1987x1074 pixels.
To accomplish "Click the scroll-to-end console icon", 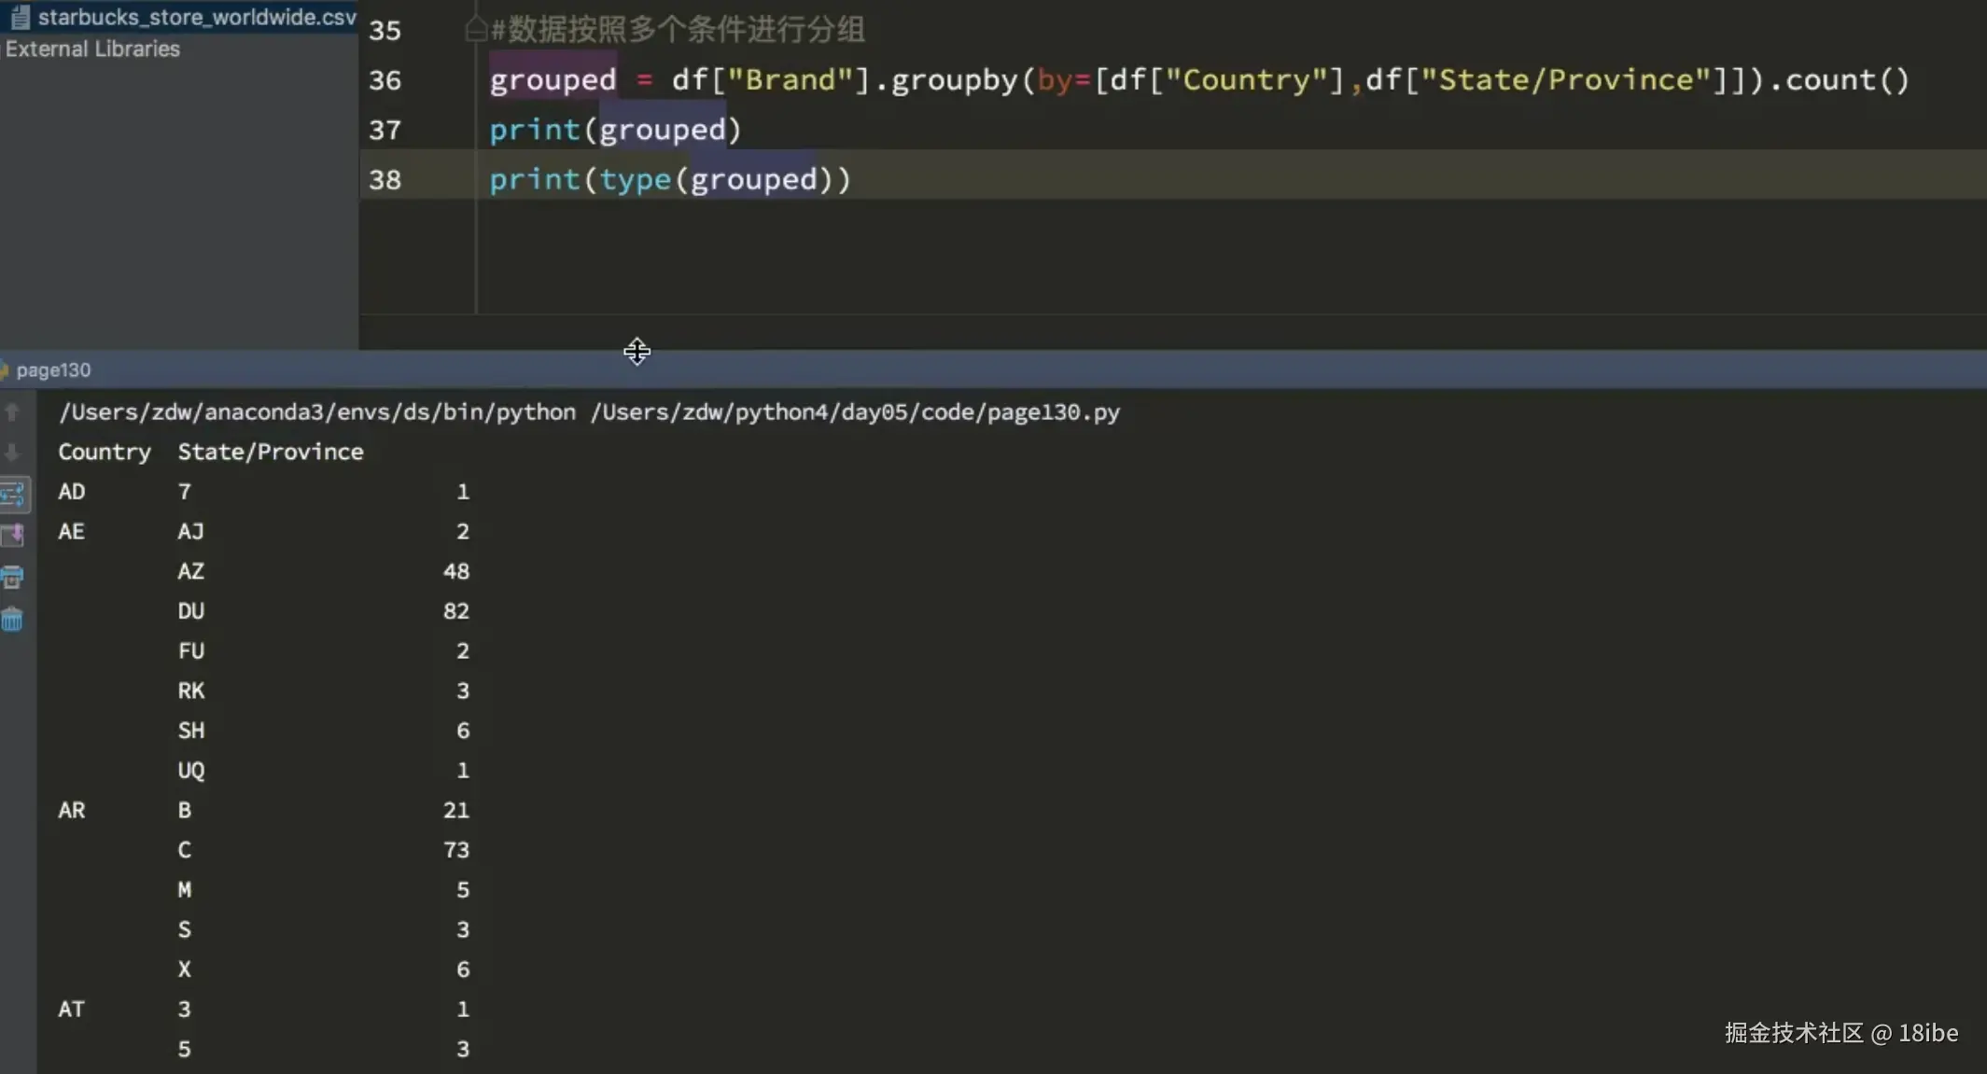I will pyautogui.click(x=13, y=536).
